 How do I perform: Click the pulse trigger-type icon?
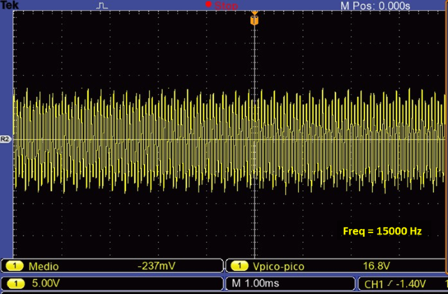(102, 6)
